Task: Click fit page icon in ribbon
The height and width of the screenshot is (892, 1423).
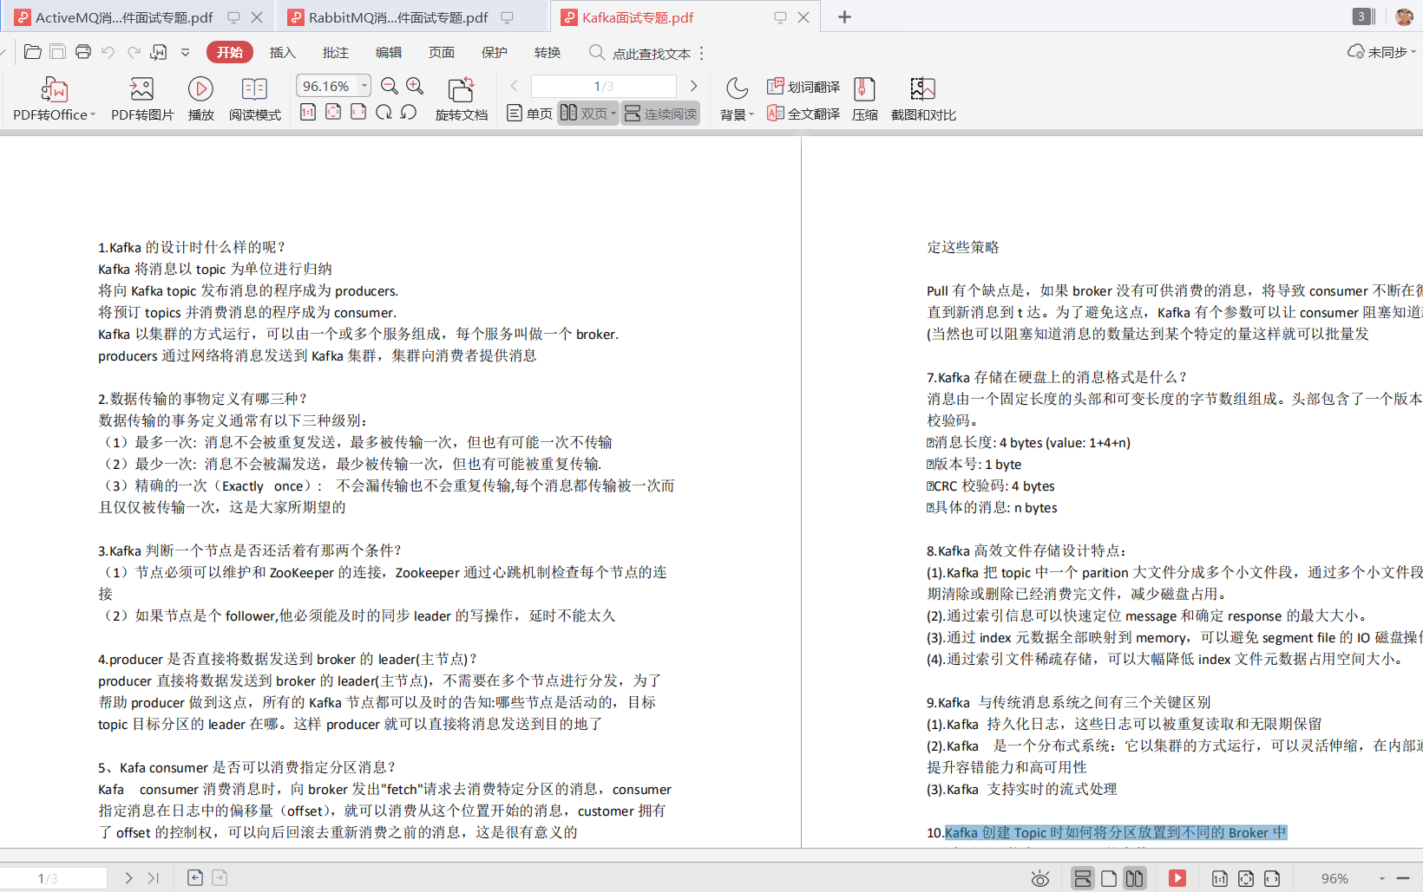Action: pos(333,112)
